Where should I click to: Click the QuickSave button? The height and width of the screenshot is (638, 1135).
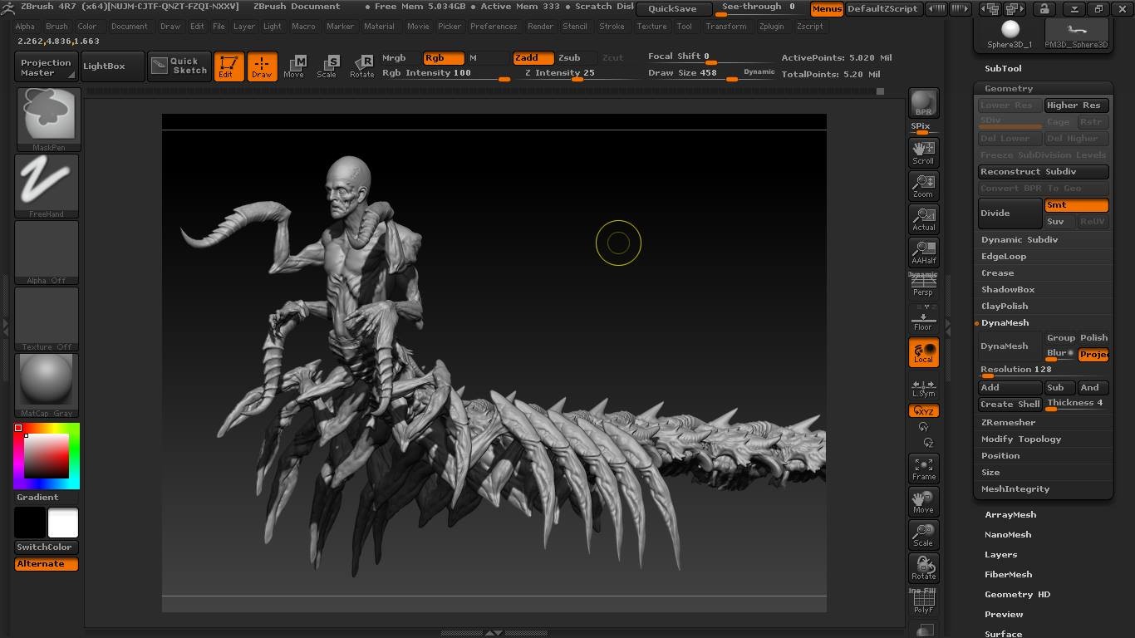click(x=674, y=8)
